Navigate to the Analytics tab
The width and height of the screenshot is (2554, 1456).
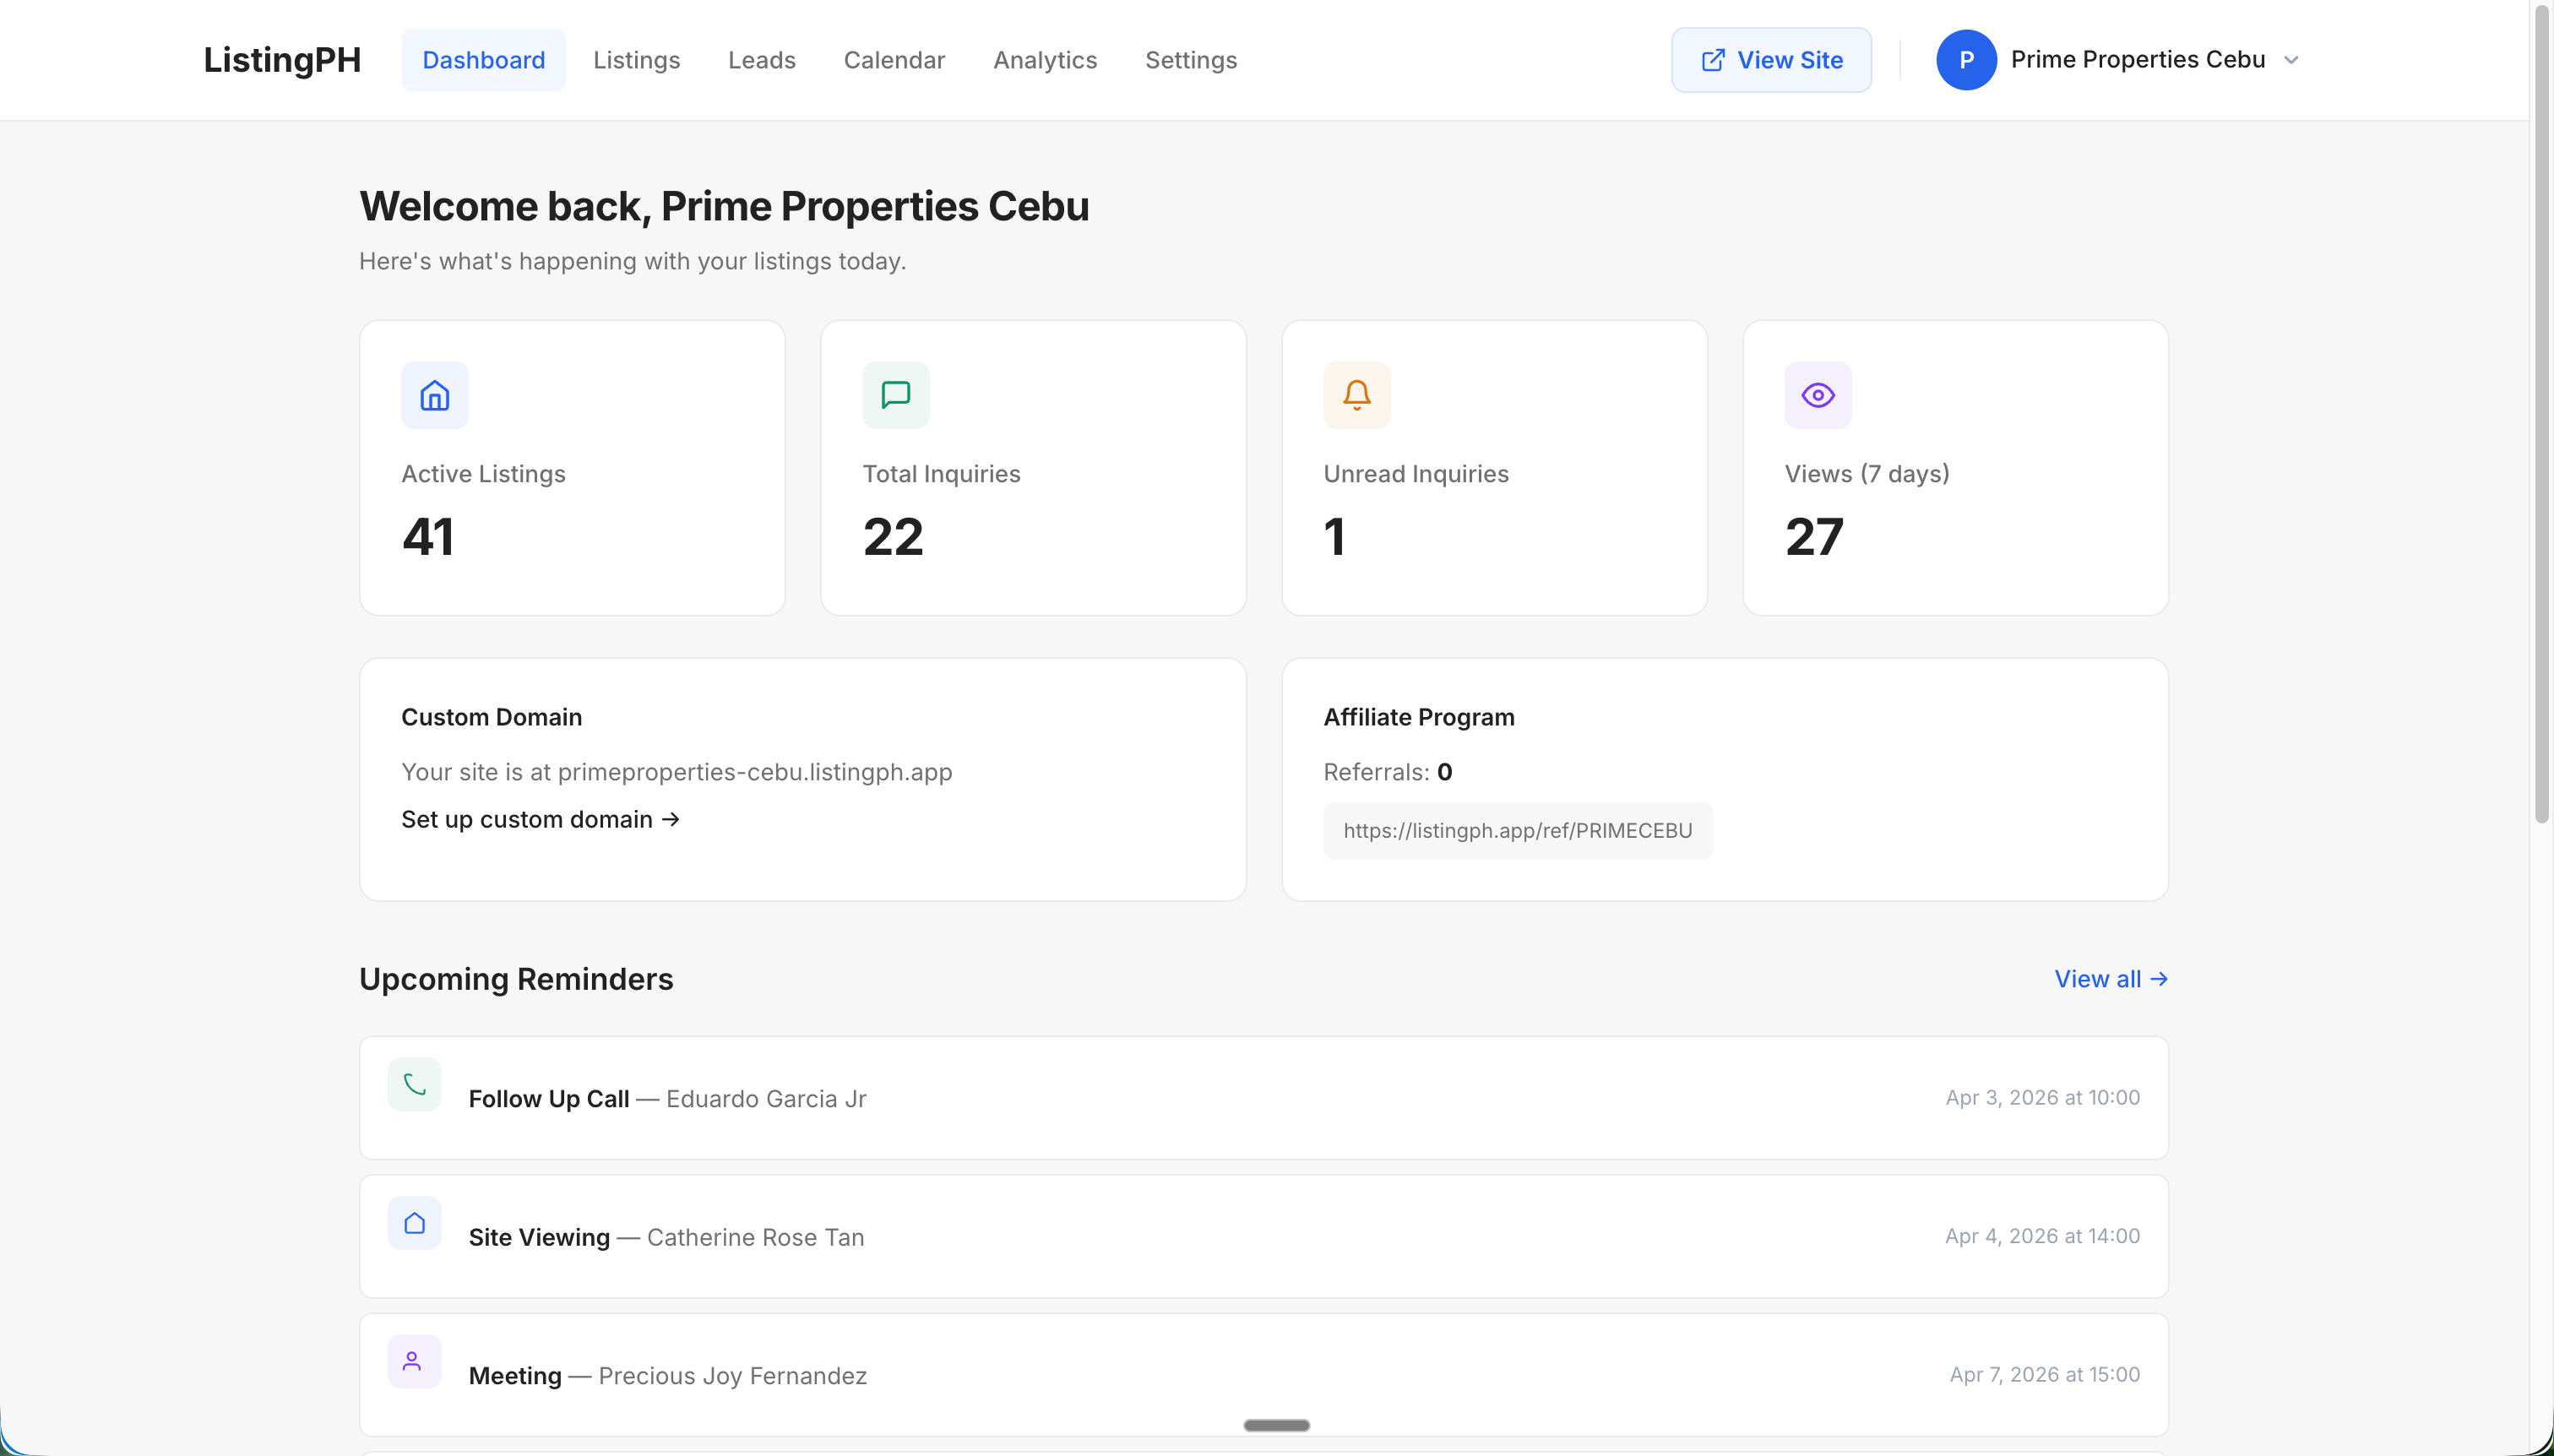1044,60
